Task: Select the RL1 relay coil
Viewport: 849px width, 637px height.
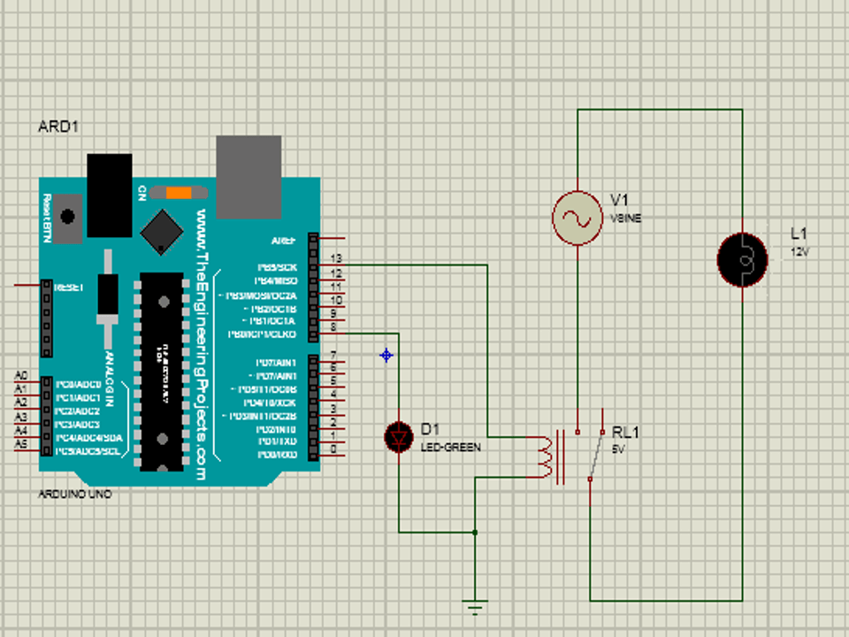Action: [547, 457]
